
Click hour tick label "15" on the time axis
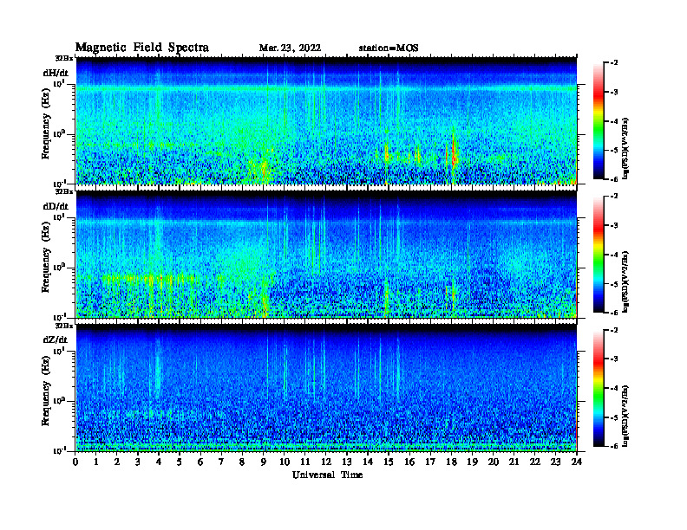pyautogui.click(x=389, y=462)
